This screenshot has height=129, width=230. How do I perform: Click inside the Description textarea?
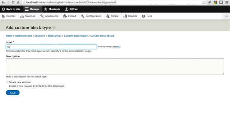point(115,66)
